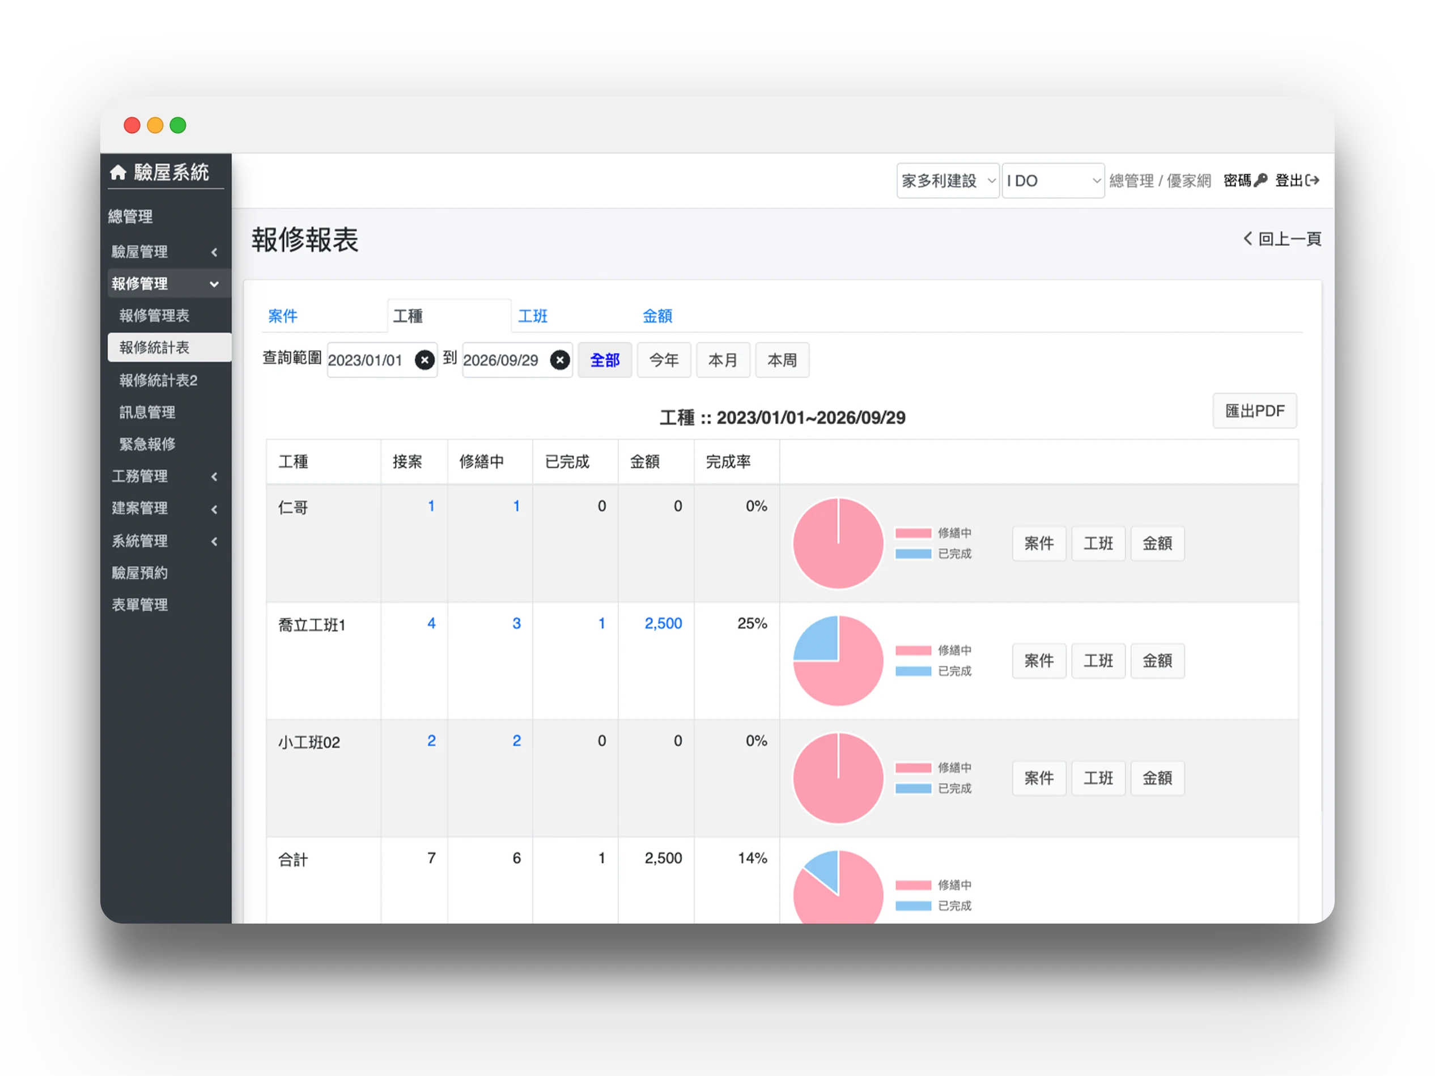Clear the start date 2023/01/01 with its X
Image resolution: width=1435 pixels, height=1076 pixels.
424,360
